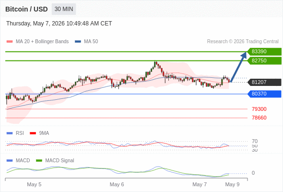Click the May 6 date axis label
The image size is (283, 192).
[117, 184]
